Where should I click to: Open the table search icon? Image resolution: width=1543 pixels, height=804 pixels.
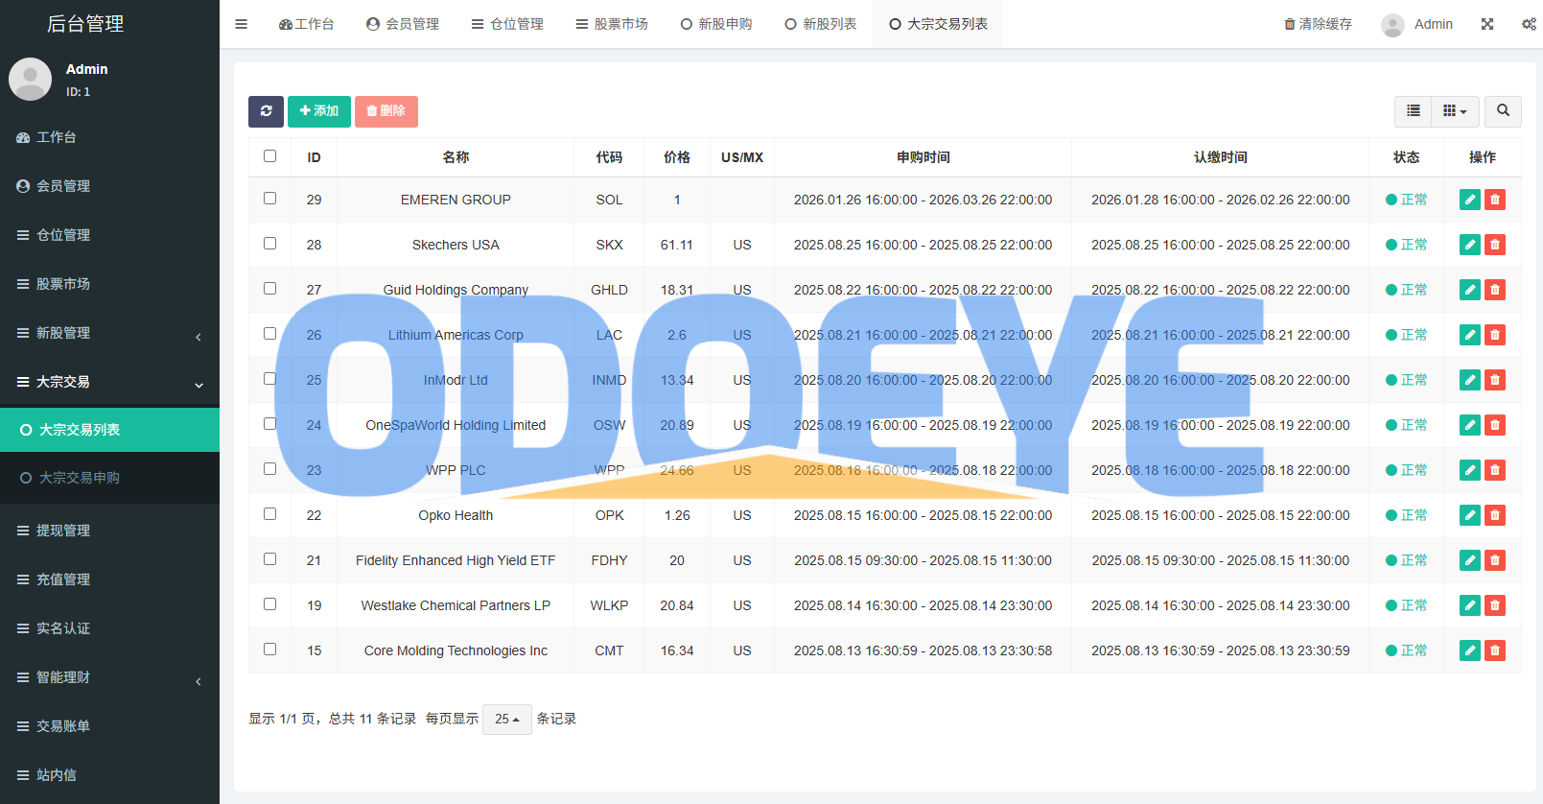pos(1503,111)
